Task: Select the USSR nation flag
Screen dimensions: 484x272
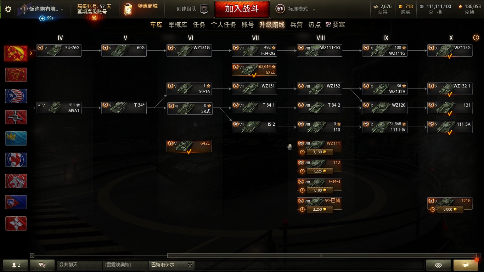Action: 16,75
